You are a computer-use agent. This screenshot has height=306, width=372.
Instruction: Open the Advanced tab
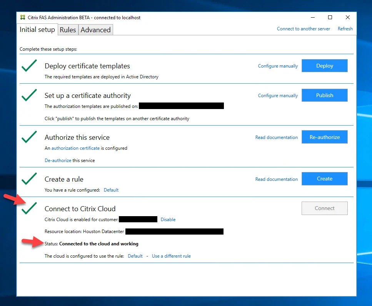coord(96,30)
